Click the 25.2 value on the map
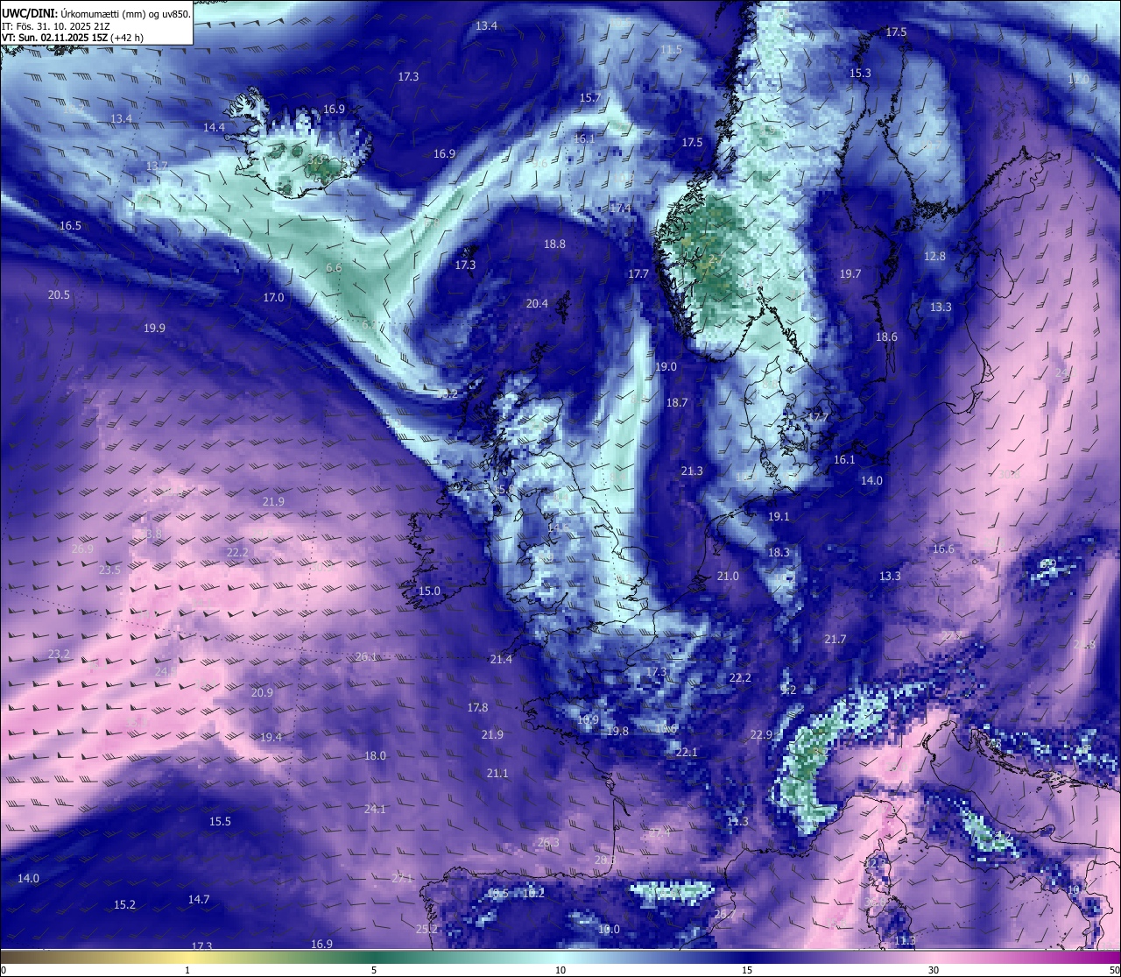 point(427,930)
